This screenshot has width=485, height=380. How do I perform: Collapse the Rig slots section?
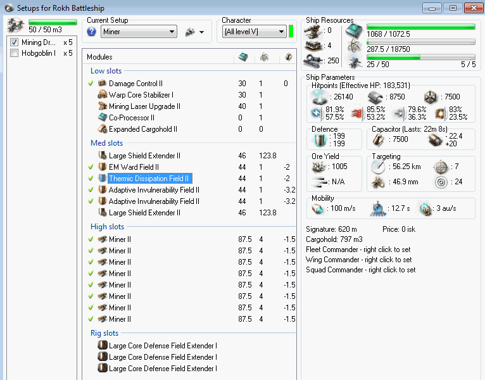(x=104, y=333)
